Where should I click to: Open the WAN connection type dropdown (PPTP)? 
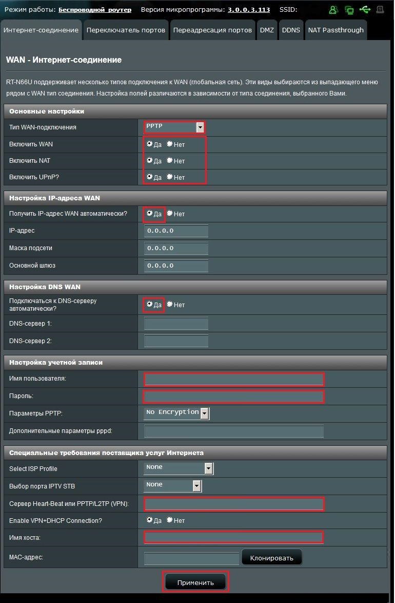(174, 127)
